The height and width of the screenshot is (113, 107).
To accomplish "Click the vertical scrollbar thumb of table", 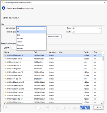I will pyautogui.click(x=103, y=58).
